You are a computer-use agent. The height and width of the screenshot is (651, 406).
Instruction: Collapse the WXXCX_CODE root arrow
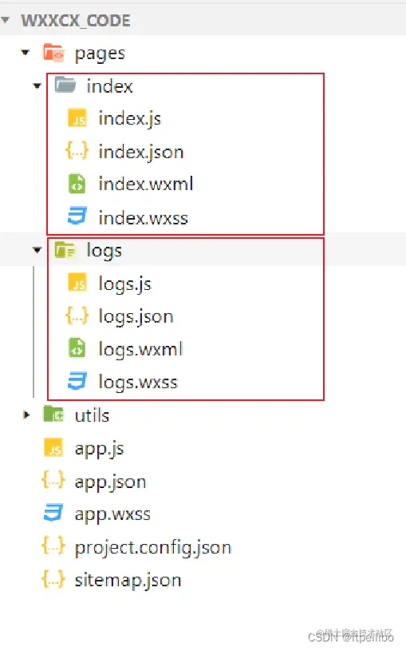coord(6,19)
